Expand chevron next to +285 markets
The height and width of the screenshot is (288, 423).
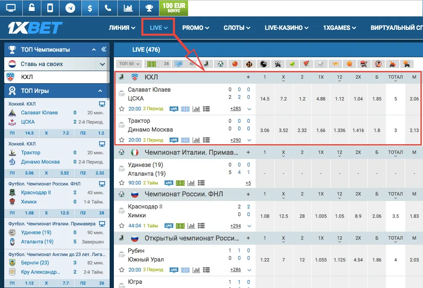coord(249,109)
